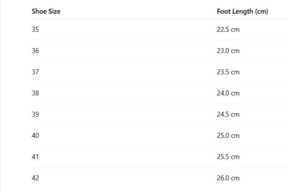Click the 25.5 cm foot length value
The image size is (286, 192).
(228, 157)
